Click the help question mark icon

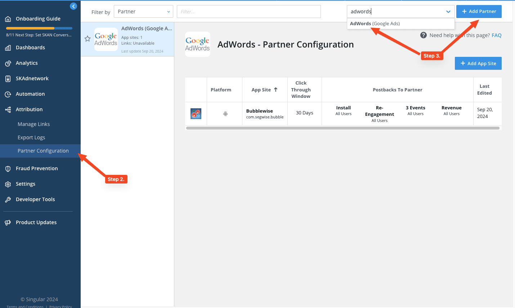[424, 35]
